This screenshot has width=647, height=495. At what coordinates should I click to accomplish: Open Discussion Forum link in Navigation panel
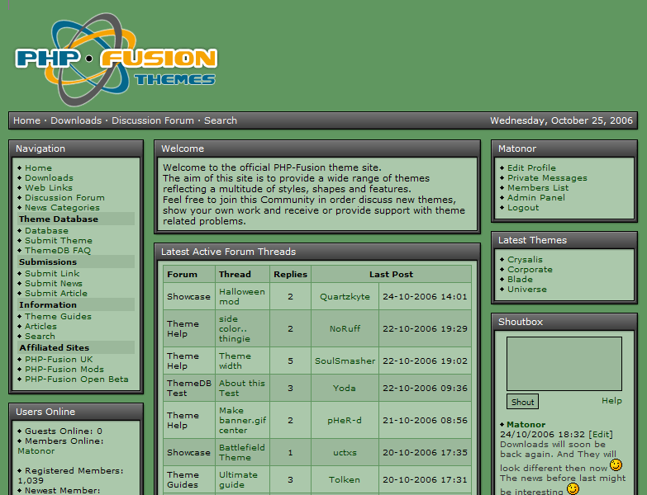[64, 198]
